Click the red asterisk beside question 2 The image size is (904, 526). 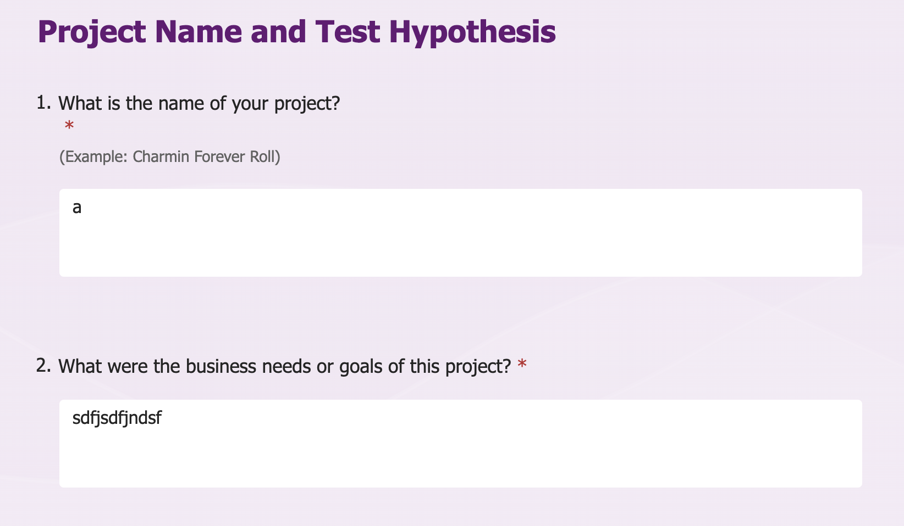522,365
